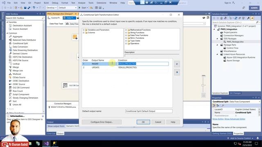The image size is (262, 147).
Task: Click ADMIN account button
Action: point(254,8)
